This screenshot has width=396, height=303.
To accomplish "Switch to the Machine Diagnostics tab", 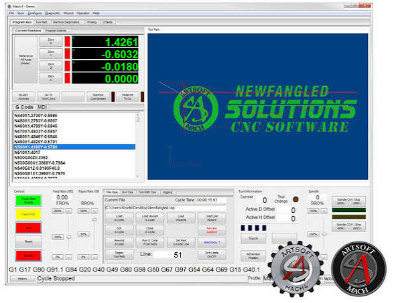I will [66, 22].
